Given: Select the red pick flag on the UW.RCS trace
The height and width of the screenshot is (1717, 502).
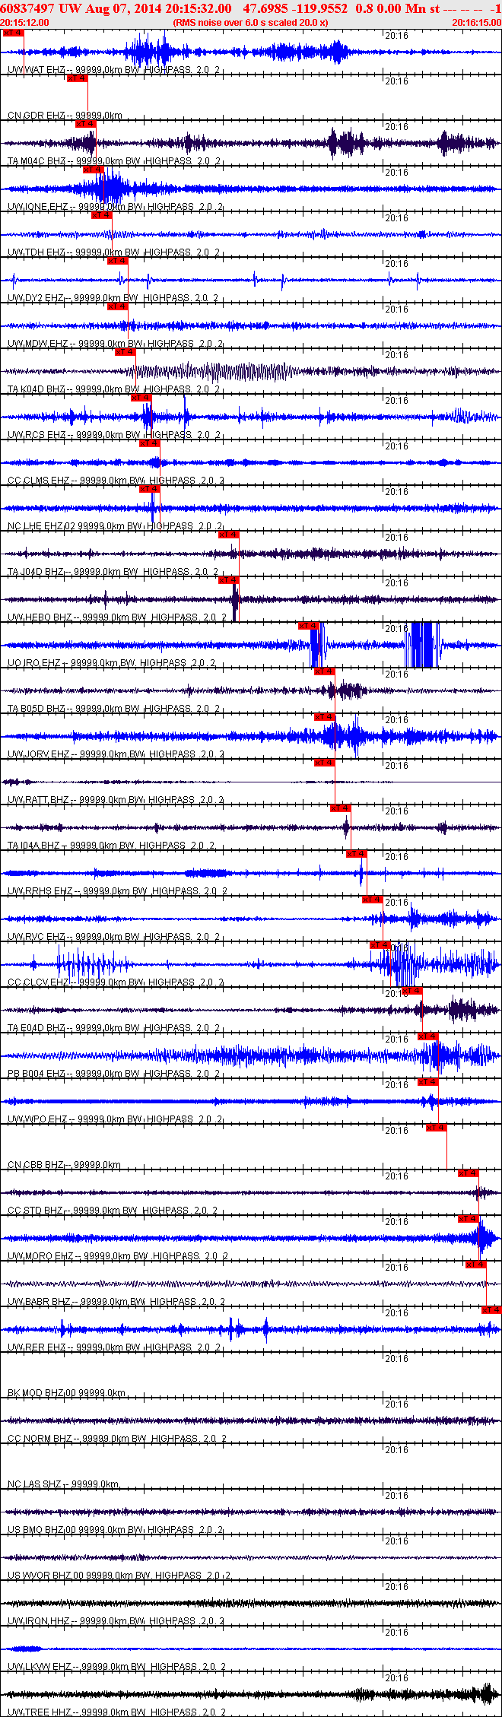Looking at the screenshot, I should click(141, 398).
